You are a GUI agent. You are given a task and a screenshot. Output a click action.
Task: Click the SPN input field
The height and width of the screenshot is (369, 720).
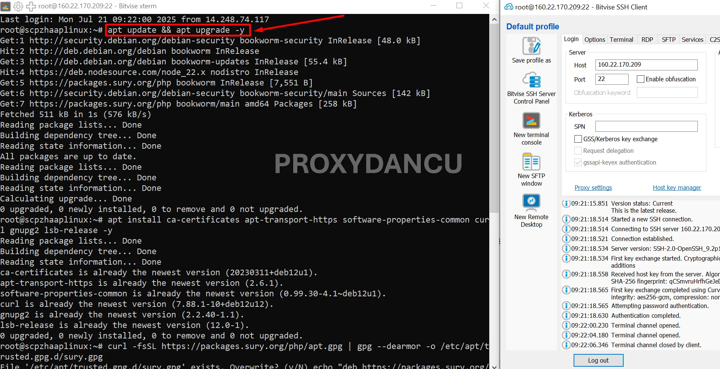(646, 126)
